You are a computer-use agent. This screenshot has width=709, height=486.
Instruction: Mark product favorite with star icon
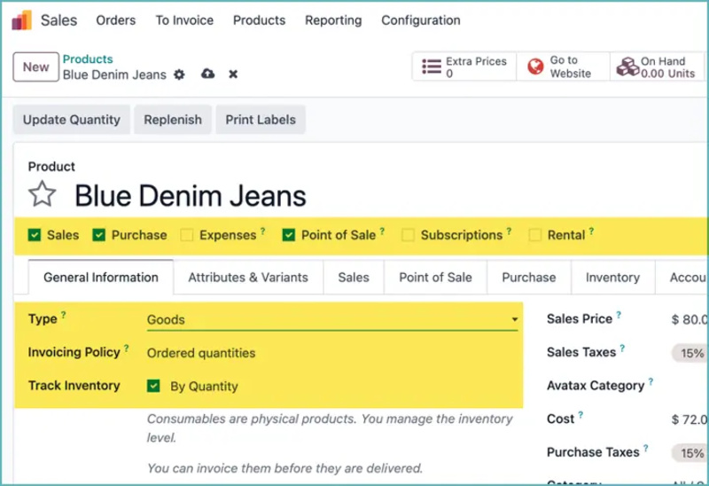[x=42, y=194]
